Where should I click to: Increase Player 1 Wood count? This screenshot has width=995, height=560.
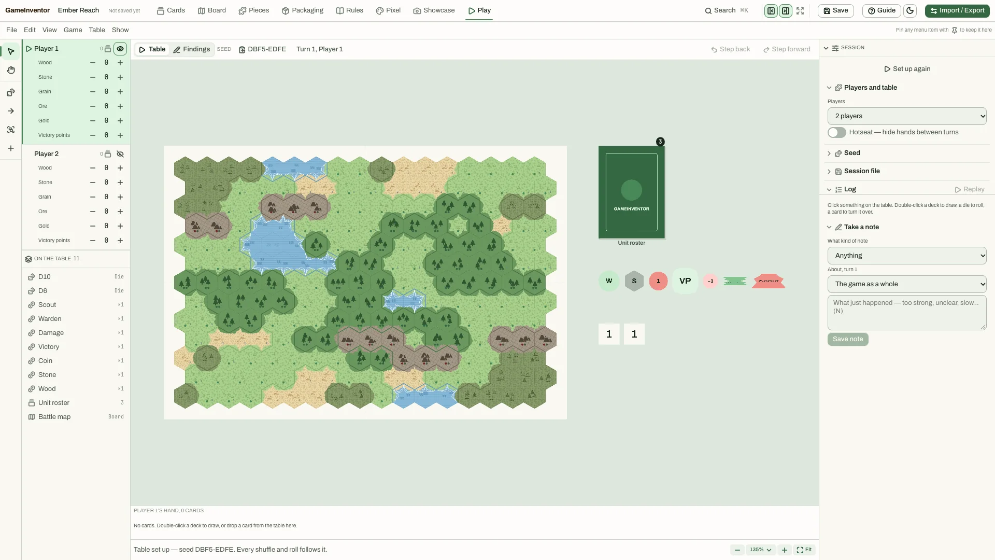pos(120,63)
